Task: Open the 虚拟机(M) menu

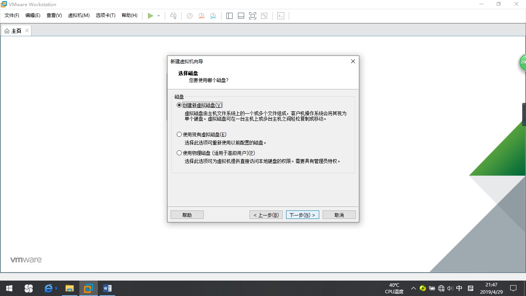Action: point(79,15)
